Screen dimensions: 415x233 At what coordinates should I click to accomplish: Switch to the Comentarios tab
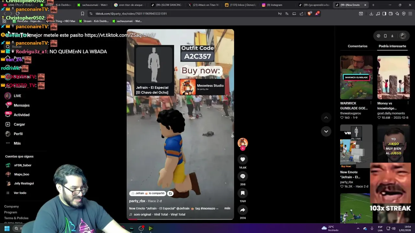pyautogui.click(x=358, y=46)
